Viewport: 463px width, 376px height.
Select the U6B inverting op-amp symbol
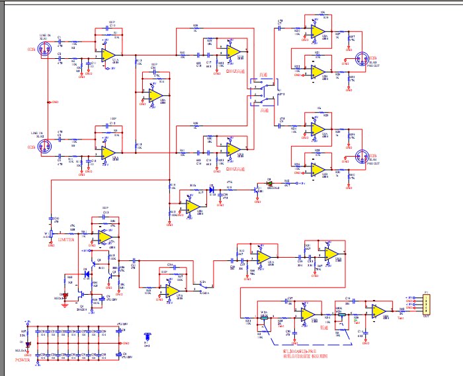coord(318,170)
